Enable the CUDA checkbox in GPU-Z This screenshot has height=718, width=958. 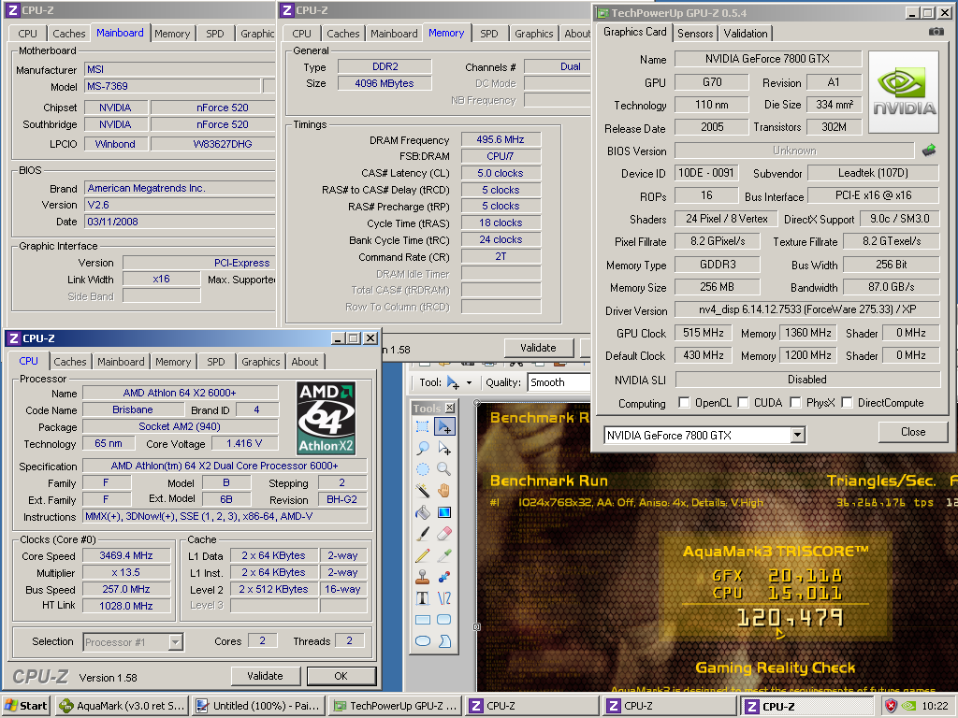point(743,402)
